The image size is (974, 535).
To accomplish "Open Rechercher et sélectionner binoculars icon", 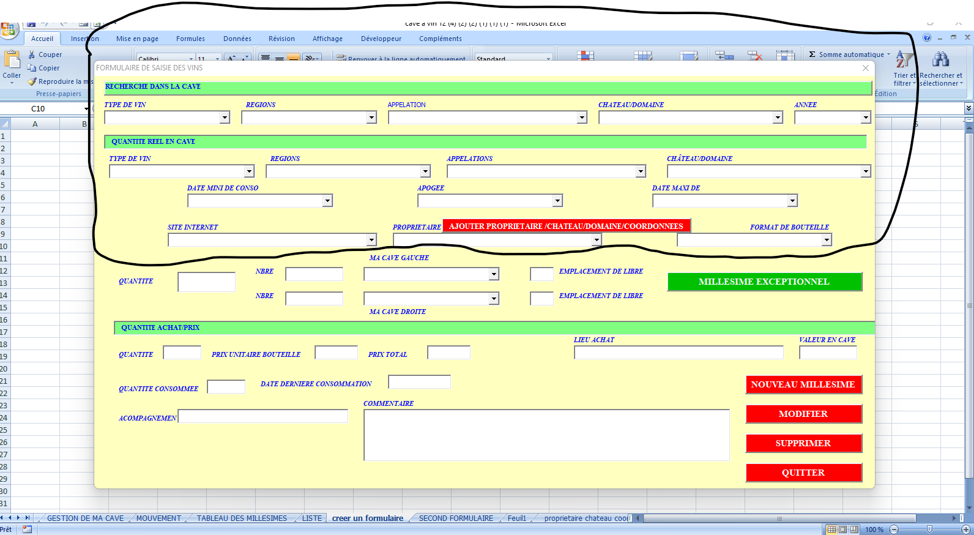I will coord(940,60).
